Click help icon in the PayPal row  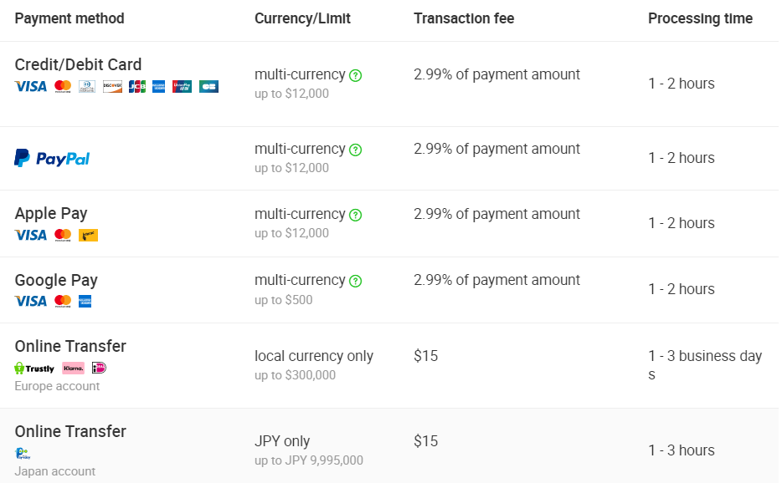(355, 150)
